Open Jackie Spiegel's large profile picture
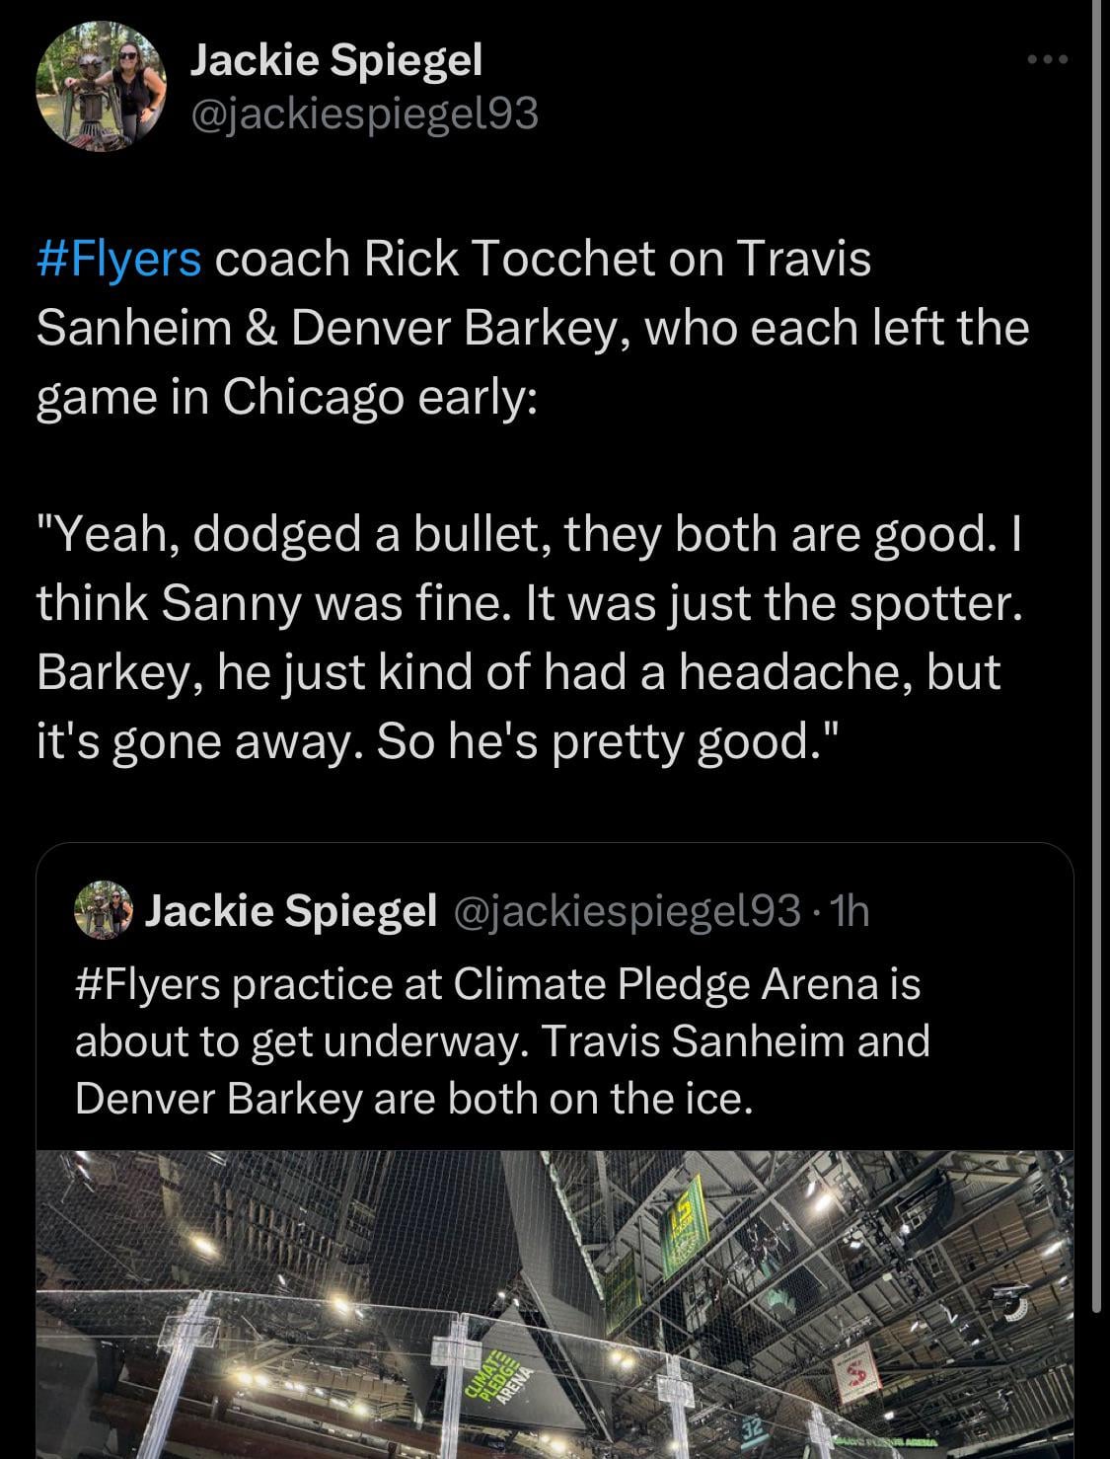This screenshot has height=1459, width=1110. pyautogui.click(x=101, y=87)
